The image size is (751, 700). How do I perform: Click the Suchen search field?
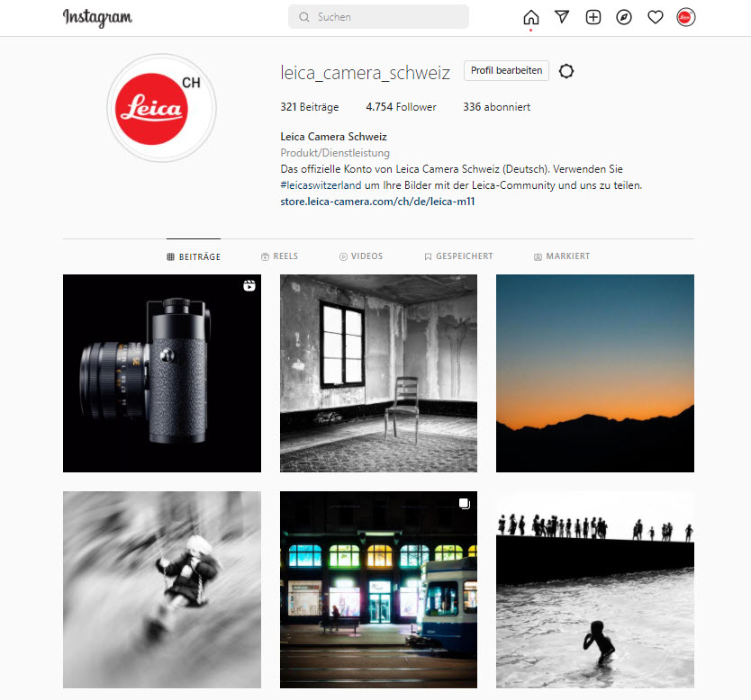tap(378, 17)
